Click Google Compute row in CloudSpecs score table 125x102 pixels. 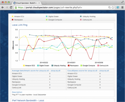tap(90, 85)
